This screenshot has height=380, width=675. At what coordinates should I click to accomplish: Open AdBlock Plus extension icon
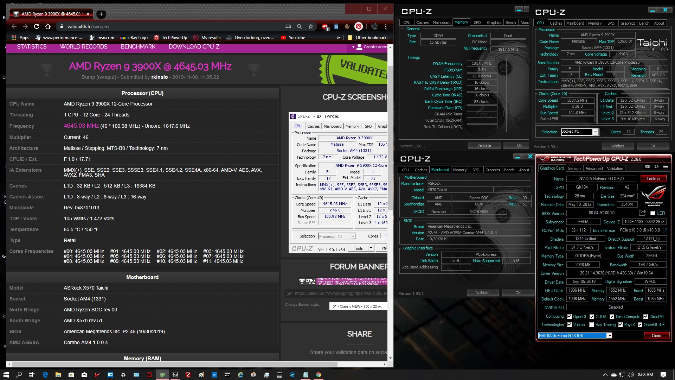point(325,26)
